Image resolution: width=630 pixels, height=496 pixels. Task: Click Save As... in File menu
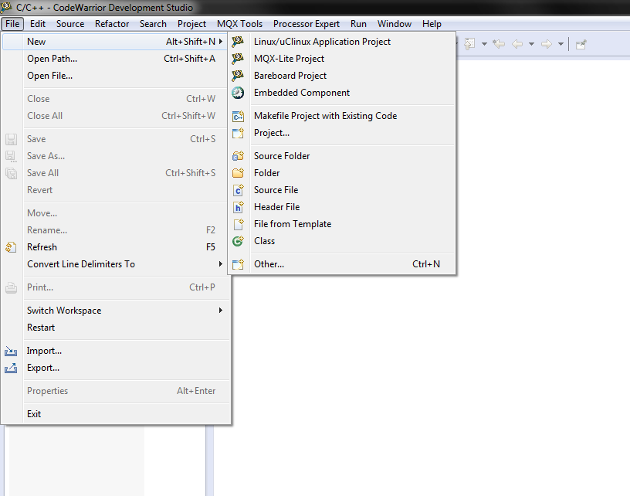pyautogui.click(x=116, y=155)
